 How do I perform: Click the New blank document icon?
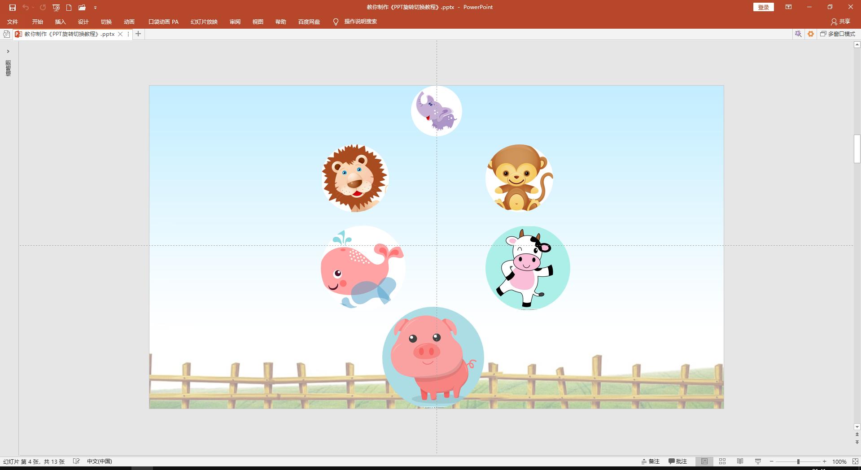click(x=69, y=8)
